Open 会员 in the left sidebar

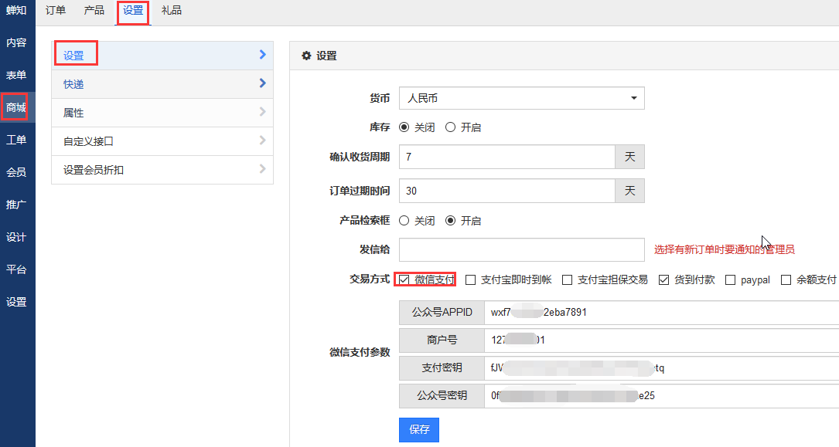tap(16, 172)
